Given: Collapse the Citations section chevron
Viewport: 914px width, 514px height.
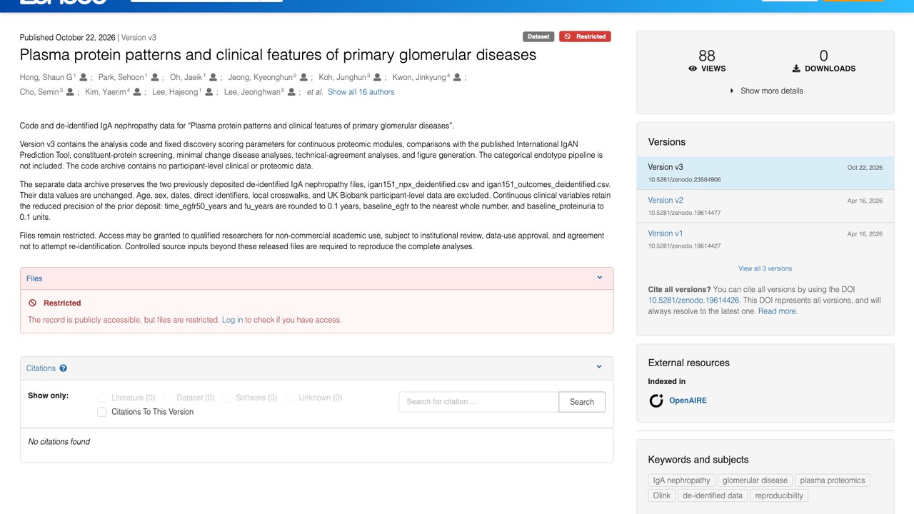Looking at the screenshot, I should tap(600, 367).
